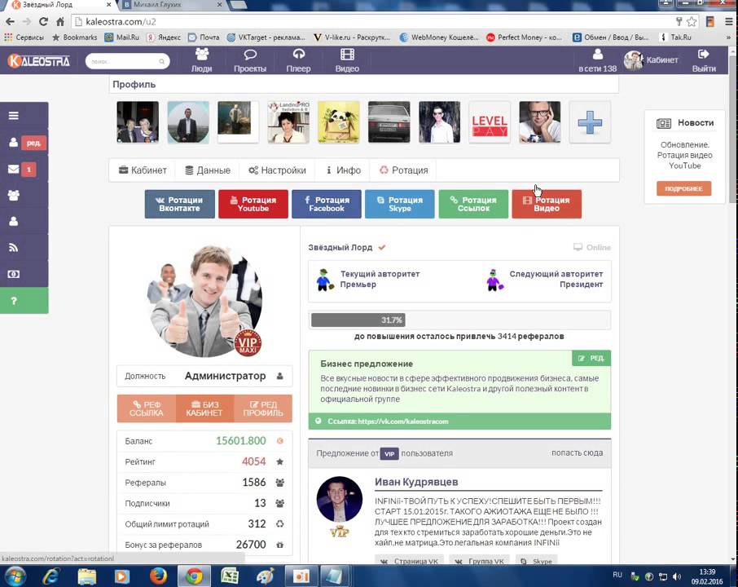738x587 pixels.
Task: Click the recycle icon next to rotation limit
Action: pyautogui.click(x=280, y=524)
